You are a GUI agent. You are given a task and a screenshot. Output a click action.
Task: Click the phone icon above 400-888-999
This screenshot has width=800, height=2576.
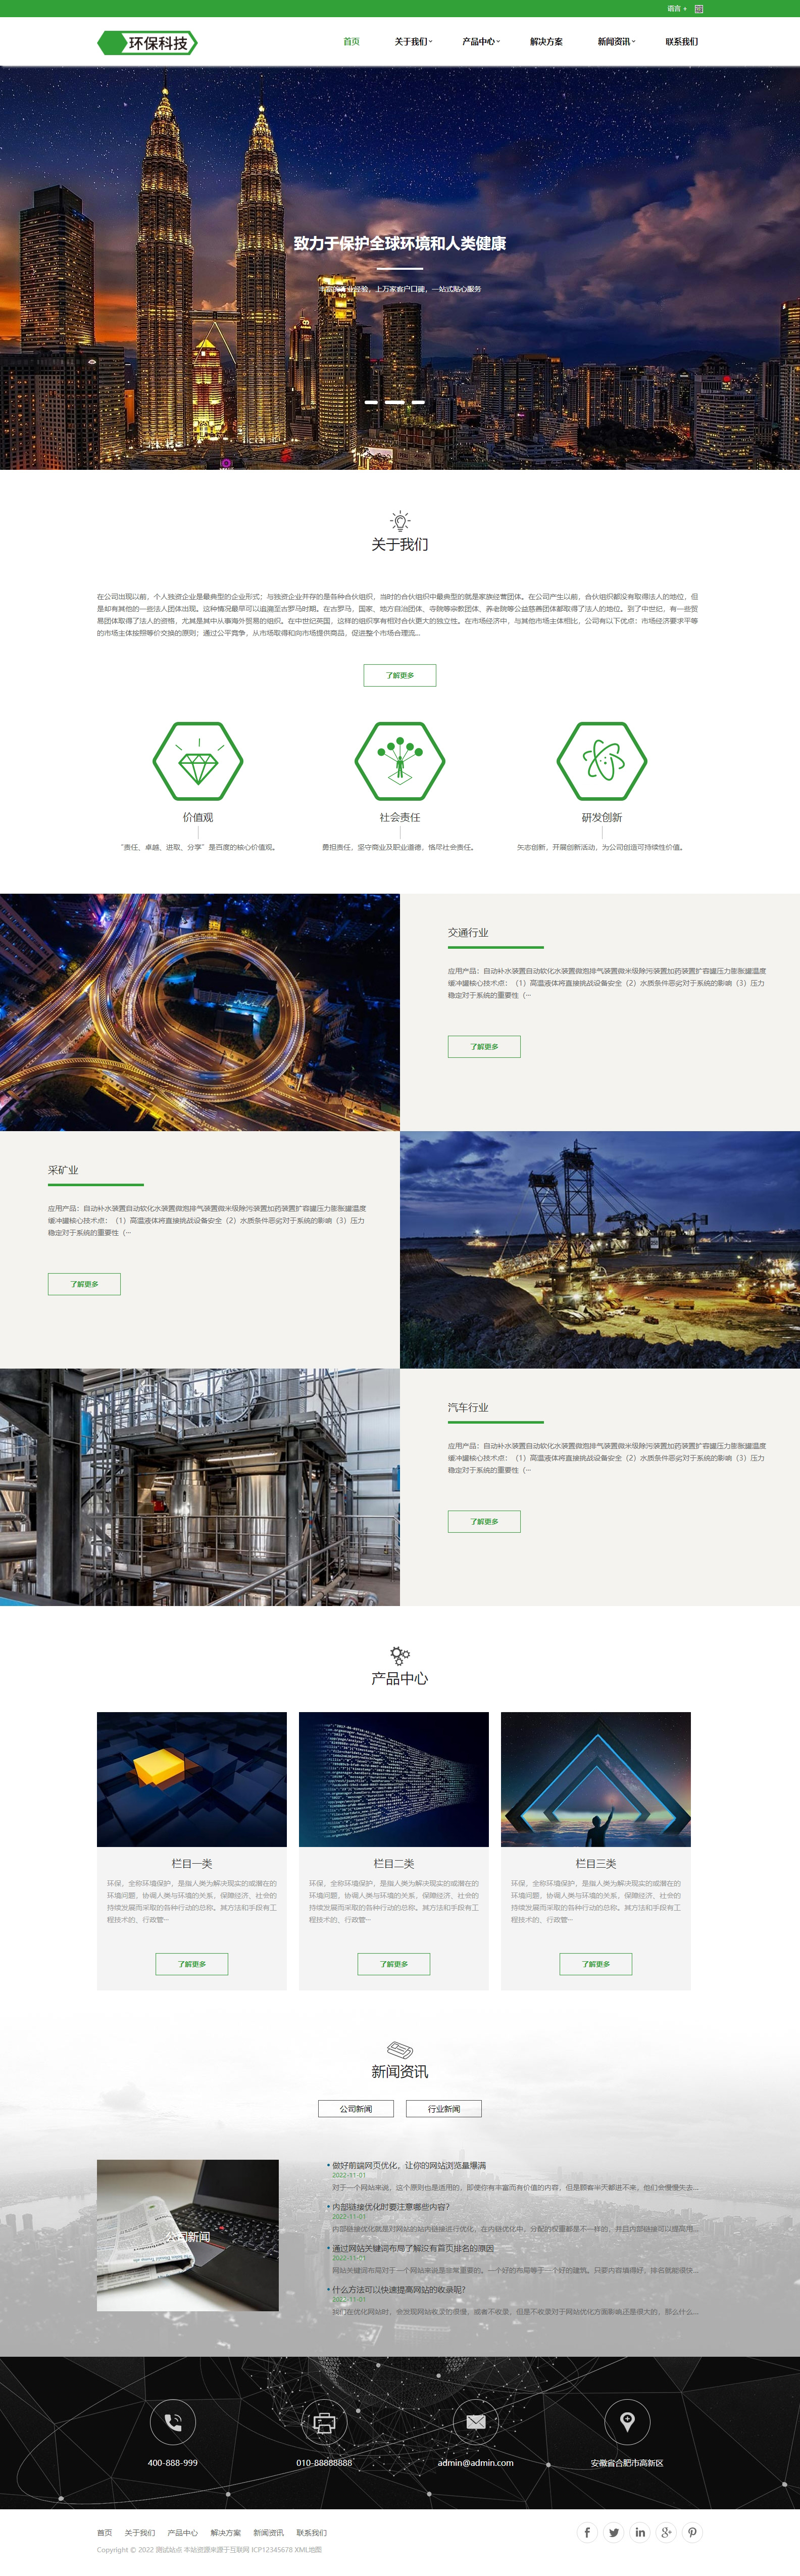173,2421
